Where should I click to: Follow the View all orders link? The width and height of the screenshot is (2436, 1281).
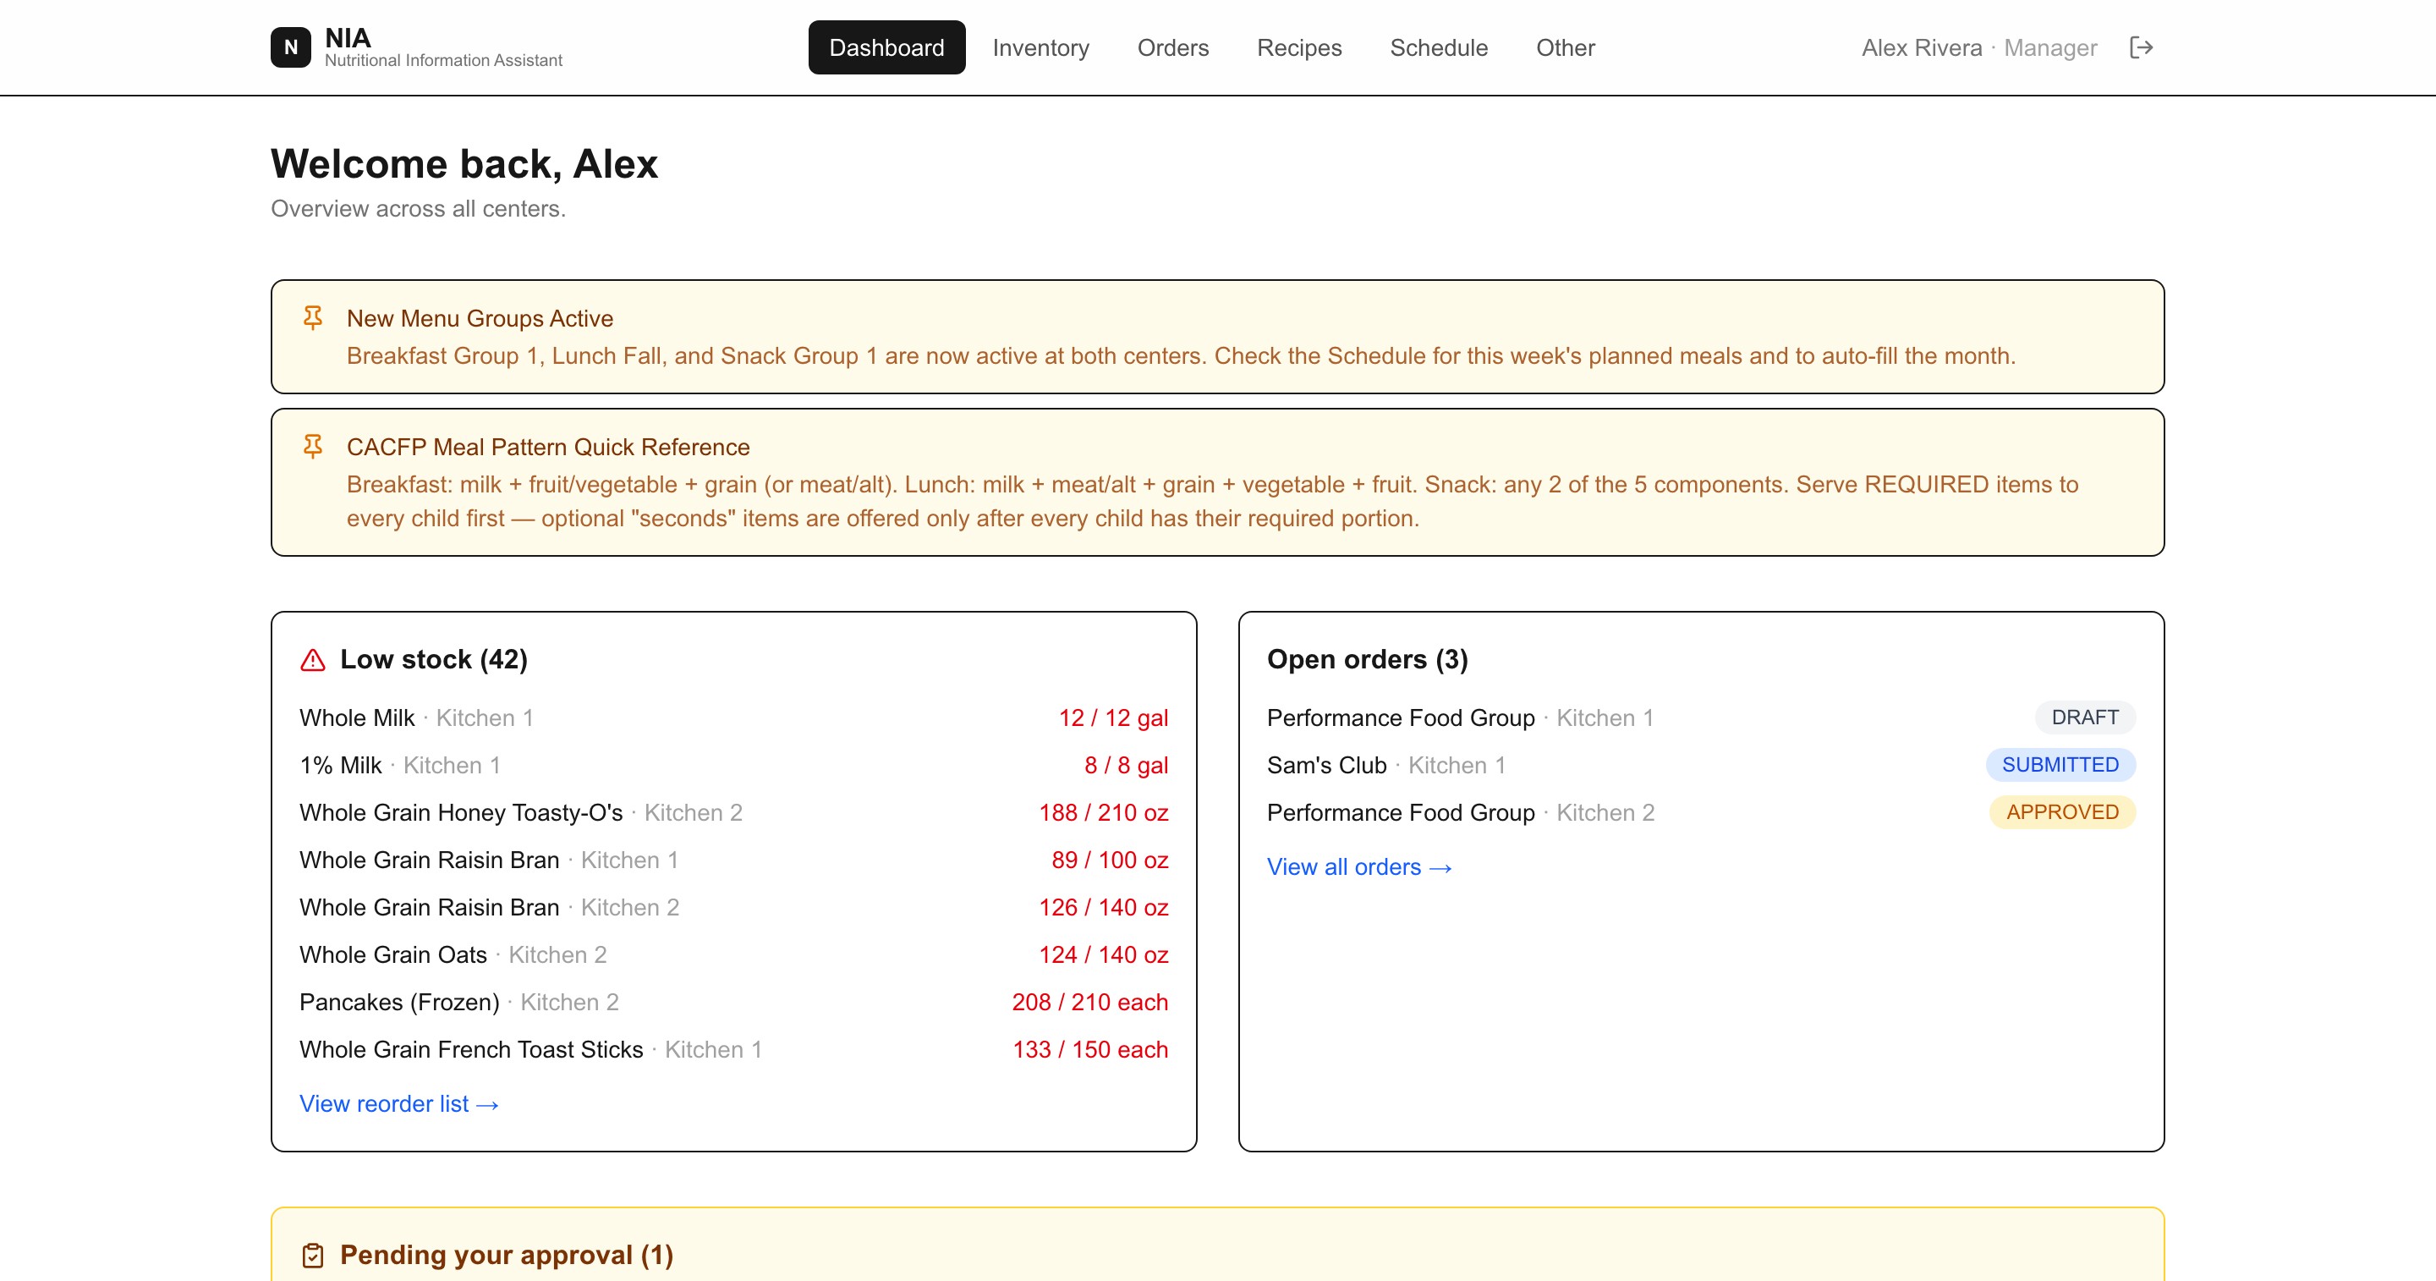(1359, 867)
